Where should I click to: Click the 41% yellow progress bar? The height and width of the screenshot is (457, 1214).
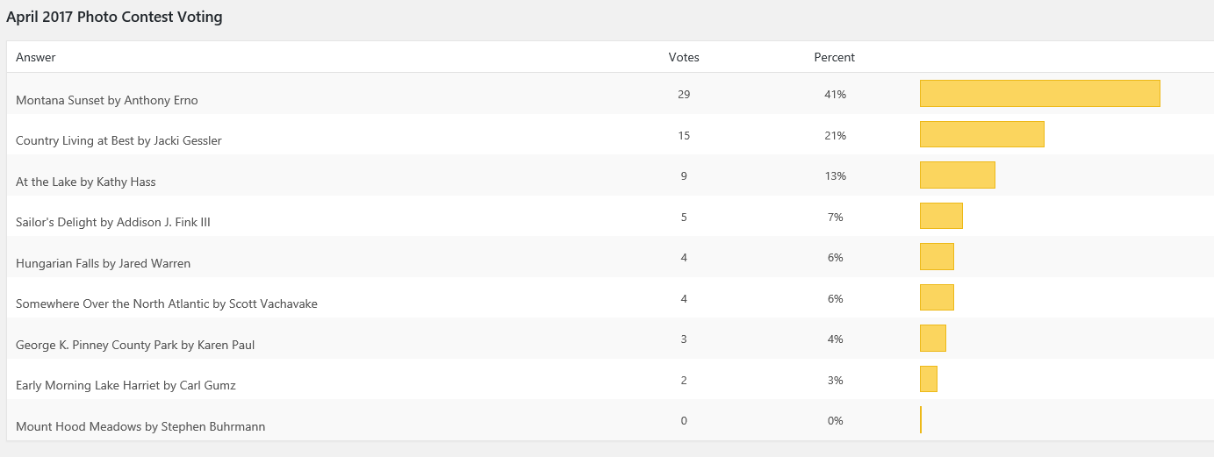tap(1040, 94)
